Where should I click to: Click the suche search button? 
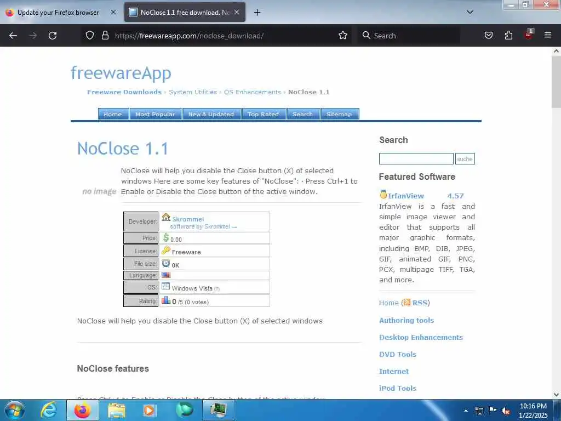tap(465, 158)
